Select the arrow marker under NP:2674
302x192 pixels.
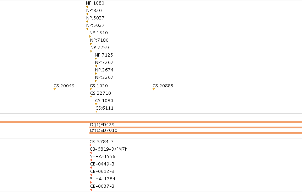[x=96, y=74]
